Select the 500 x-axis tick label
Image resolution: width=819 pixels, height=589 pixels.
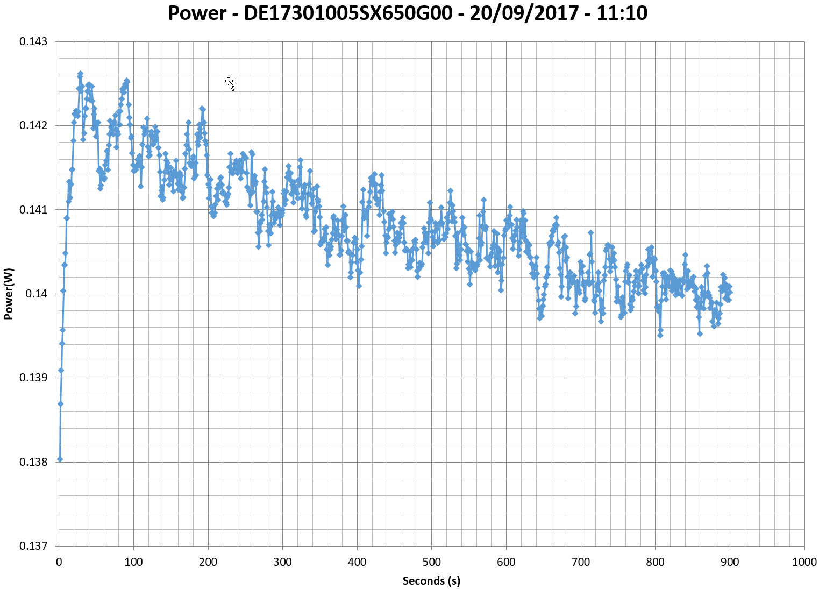pyautogui.click(x=431, y=563)
